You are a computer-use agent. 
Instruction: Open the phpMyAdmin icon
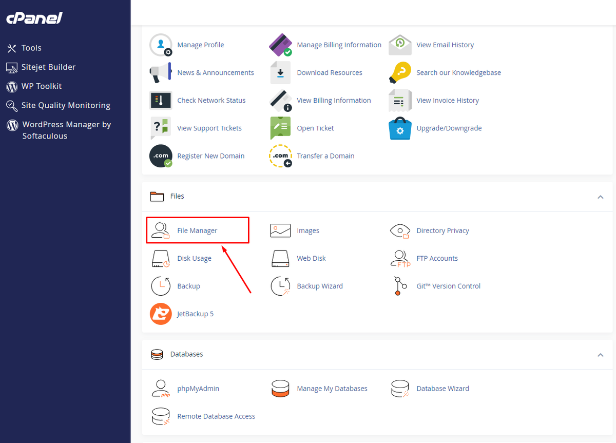click(161, 389)
